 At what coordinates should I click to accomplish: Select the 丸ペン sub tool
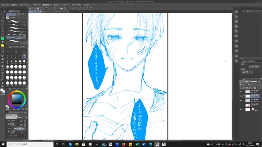(16, 25)
